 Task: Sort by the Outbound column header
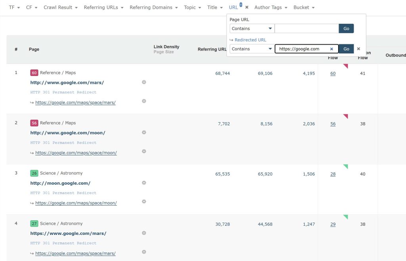click(395, 55)
